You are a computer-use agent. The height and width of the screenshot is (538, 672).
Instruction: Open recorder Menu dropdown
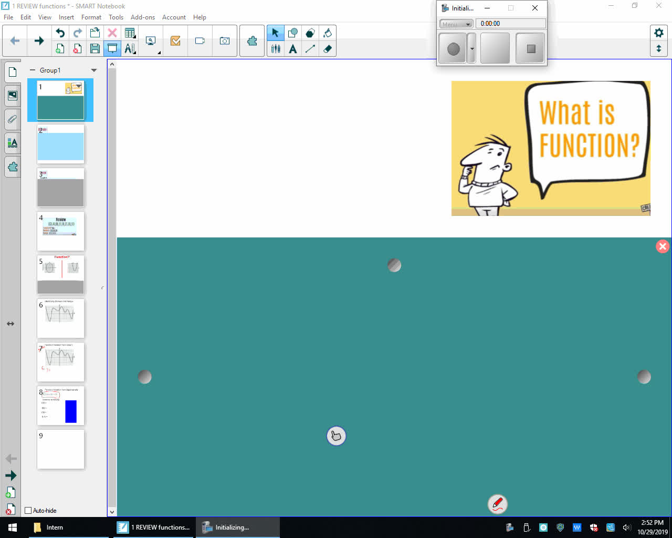(456, 24)
